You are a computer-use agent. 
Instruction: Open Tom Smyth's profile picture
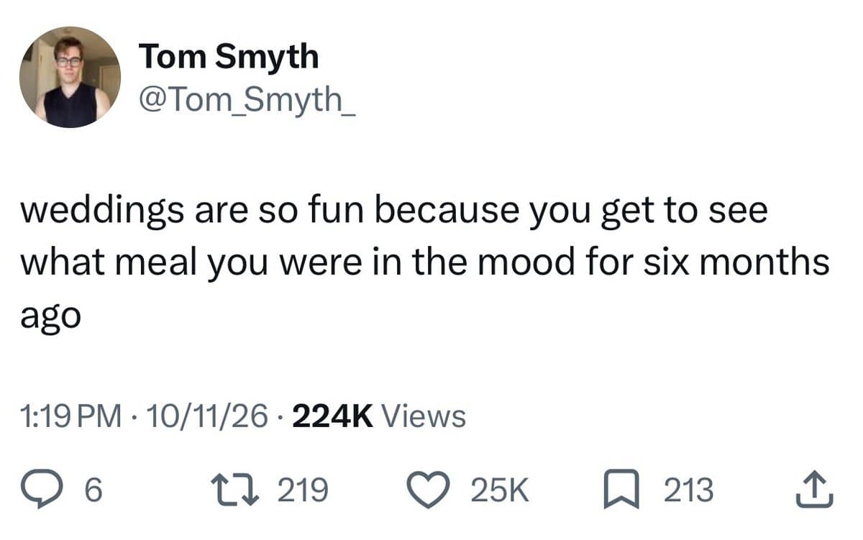click(x=70, y=77)
